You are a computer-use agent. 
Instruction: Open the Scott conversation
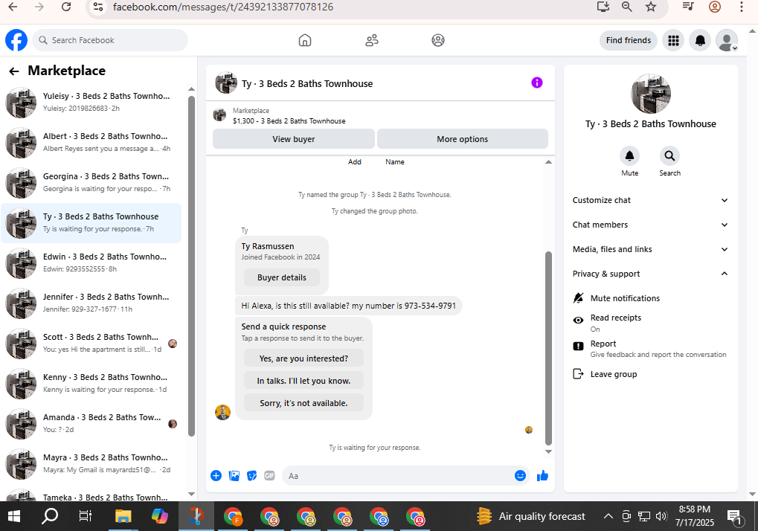[91, 343]
